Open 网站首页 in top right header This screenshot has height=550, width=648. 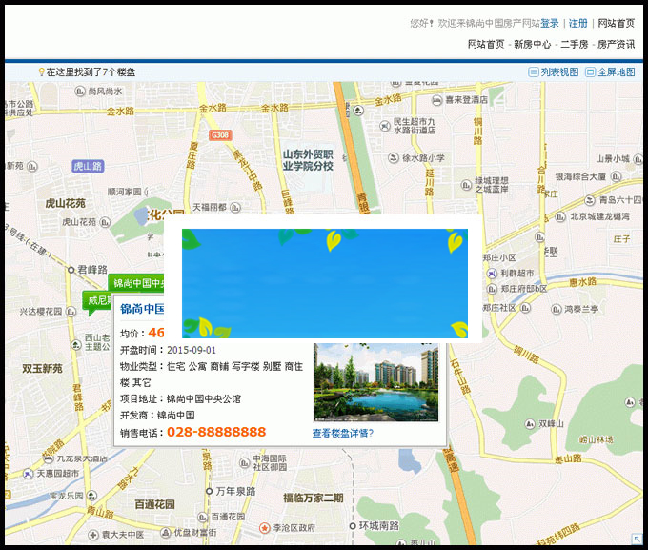(617, 23)
